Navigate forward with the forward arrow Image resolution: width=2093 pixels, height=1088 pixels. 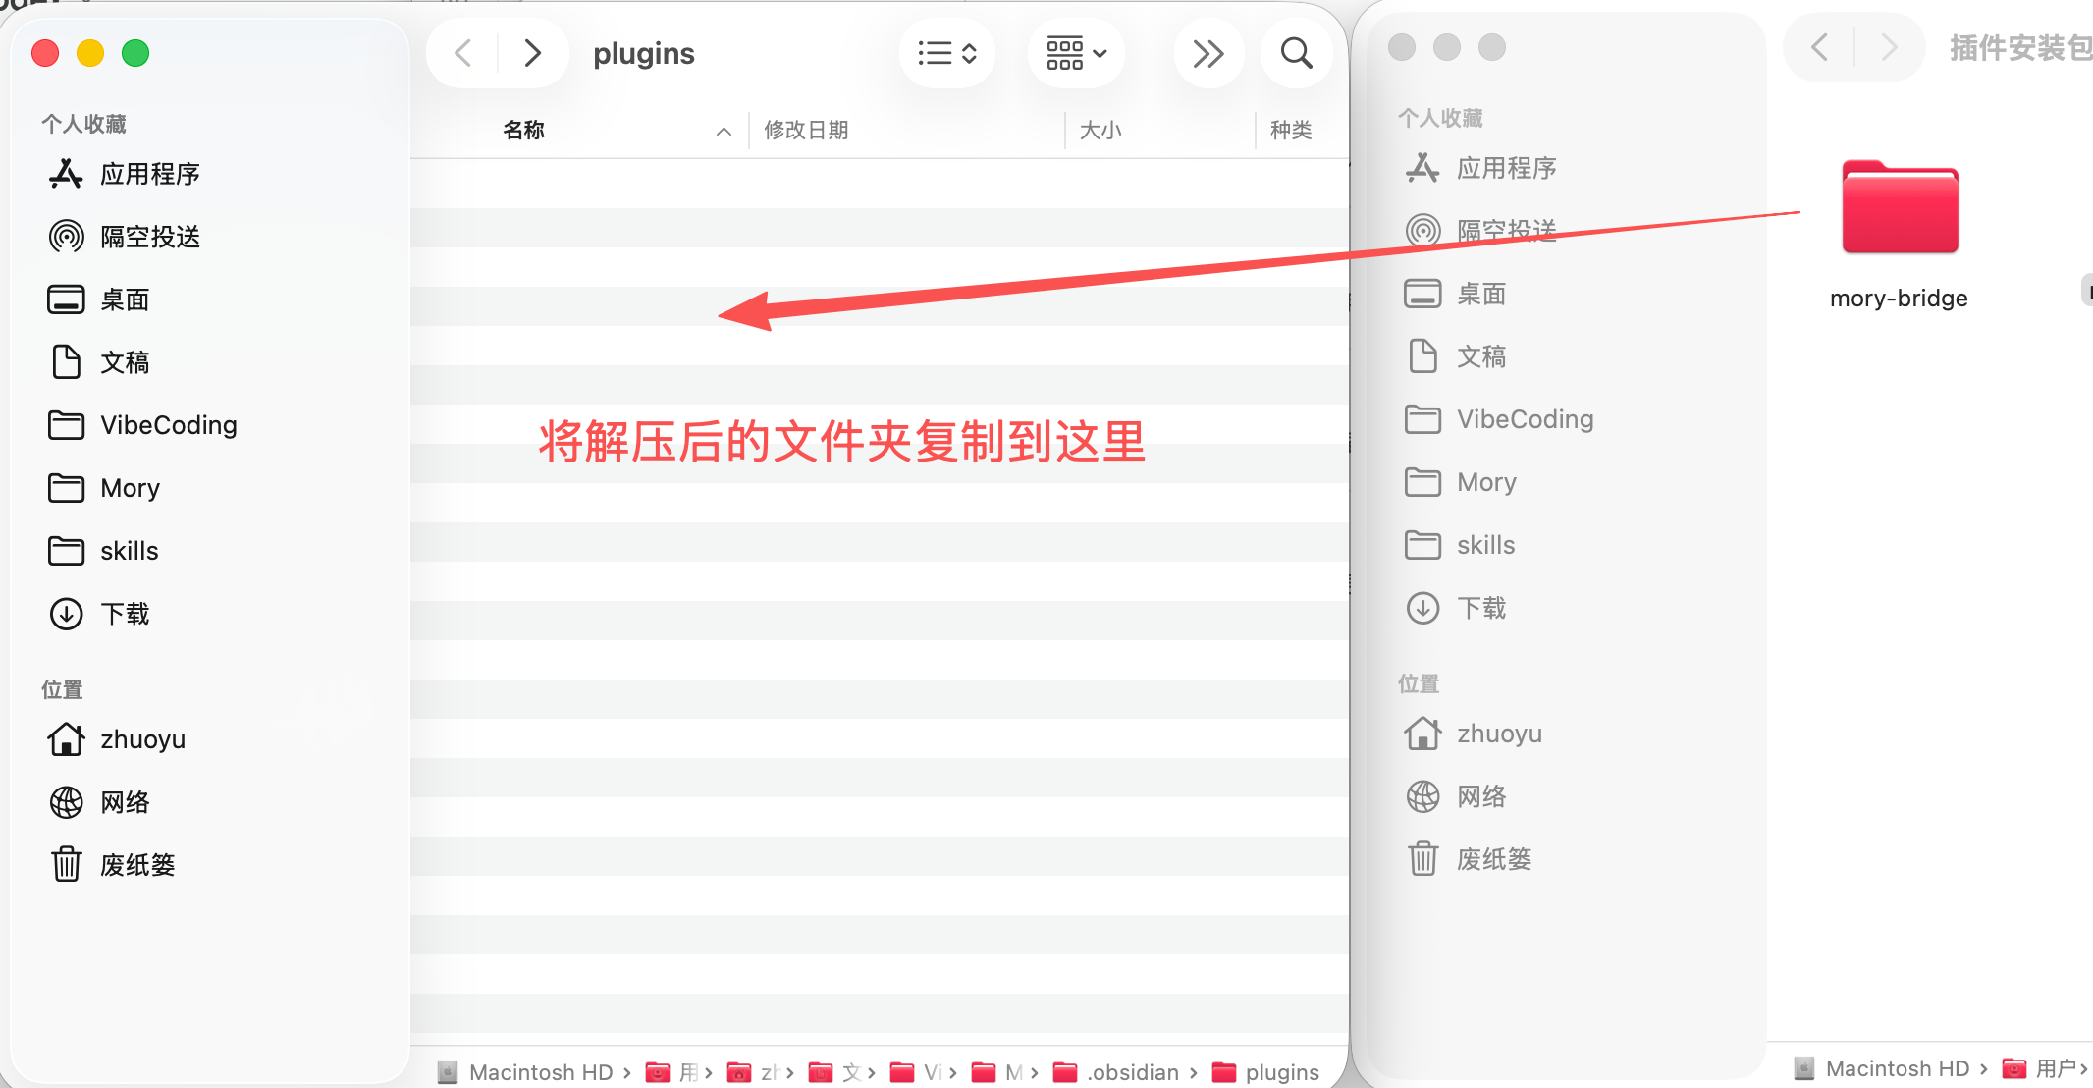tap(533, 53)
